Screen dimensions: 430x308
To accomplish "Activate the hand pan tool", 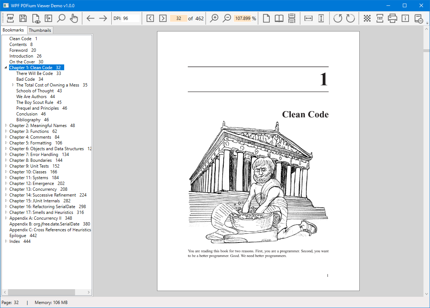I will [74, 18].
